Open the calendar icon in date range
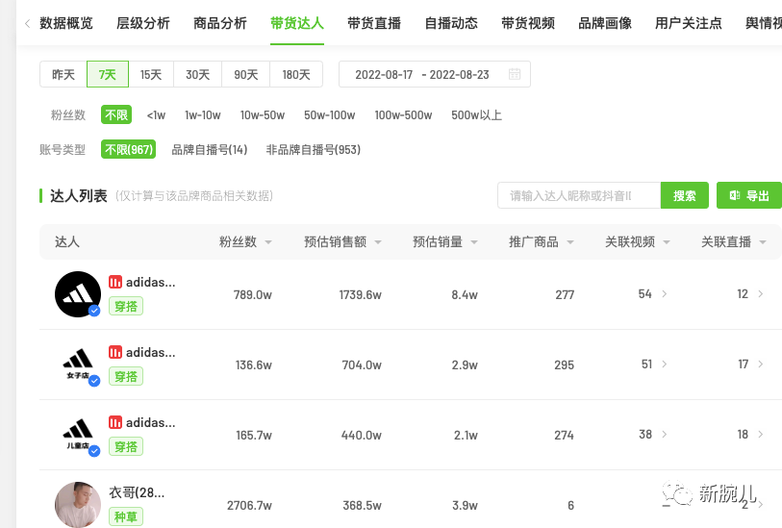This screenshot has width=782, height=528. coord(515,74)
